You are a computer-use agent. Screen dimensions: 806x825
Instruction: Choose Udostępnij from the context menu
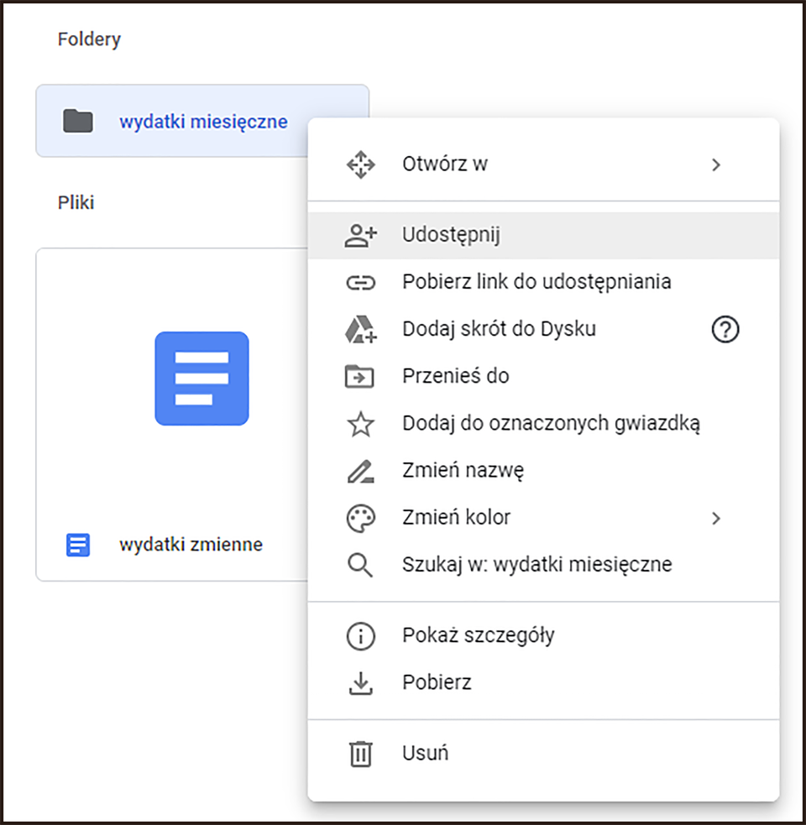(451, 235)
